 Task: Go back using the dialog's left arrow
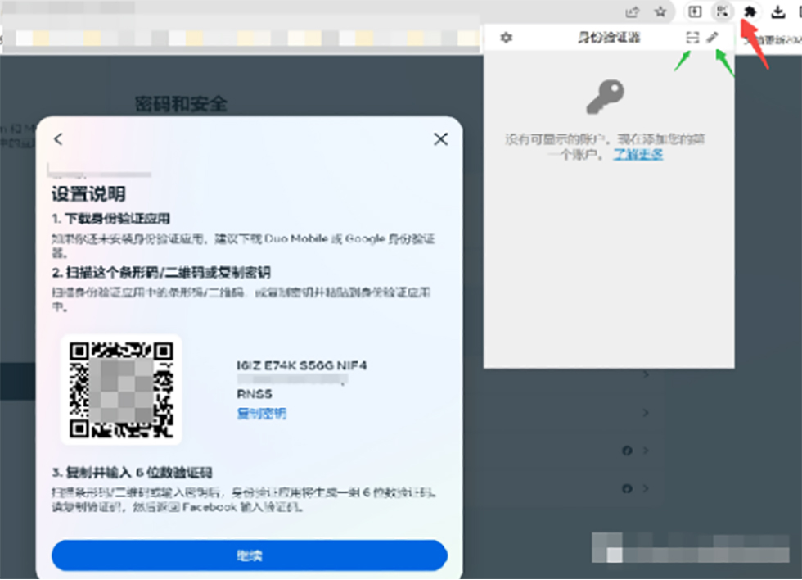pos(58,139)
